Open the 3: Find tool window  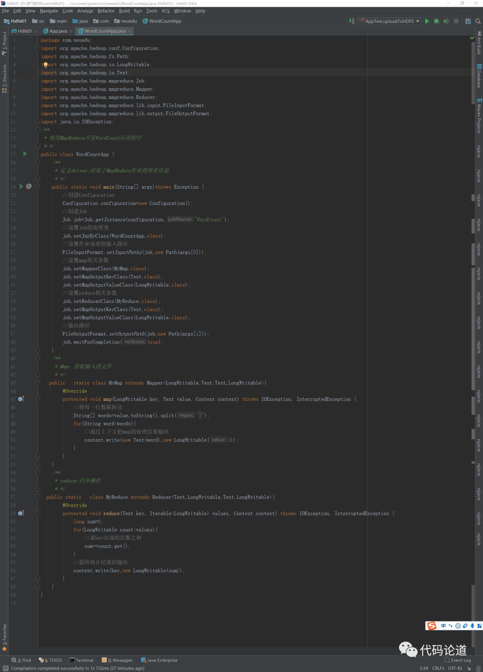pyautogui.click(x=21, y=660)
